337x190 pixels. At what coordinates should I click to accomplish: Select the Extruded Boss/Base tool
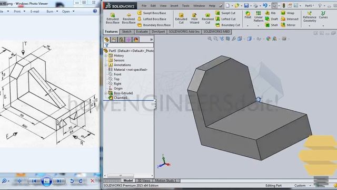pyautogui.click(x=112, y=18)
